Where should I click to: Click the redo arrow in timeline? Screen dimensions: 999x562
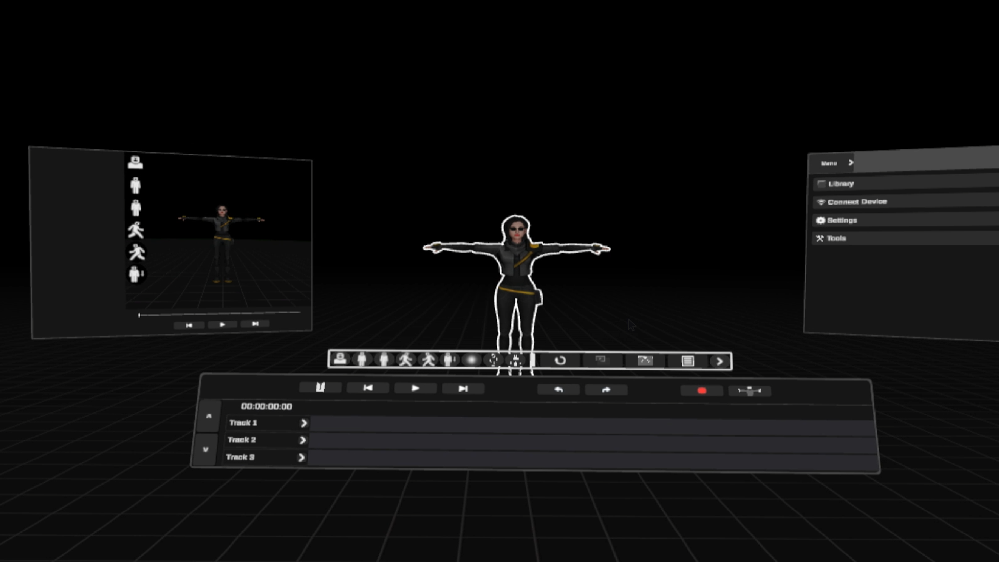(x=606, y=390)
